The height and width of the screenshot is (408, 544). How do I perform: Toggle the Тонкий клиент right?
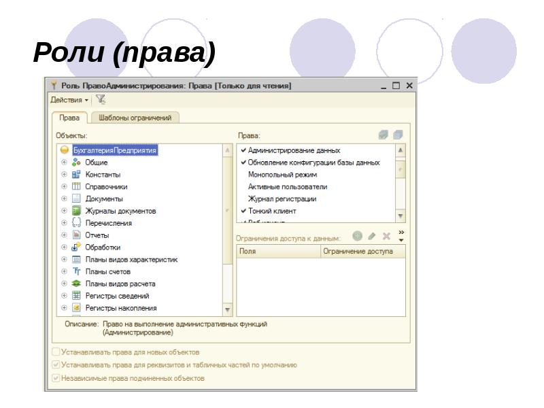pos(243,211)
